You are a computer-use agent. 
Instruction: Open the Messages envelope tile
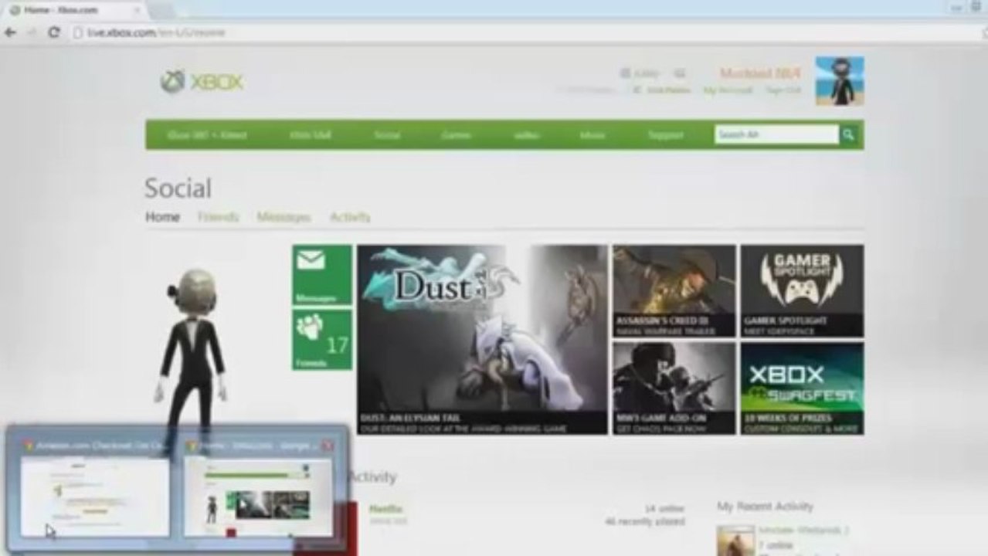pyautogui.click(x=322, y=275)
